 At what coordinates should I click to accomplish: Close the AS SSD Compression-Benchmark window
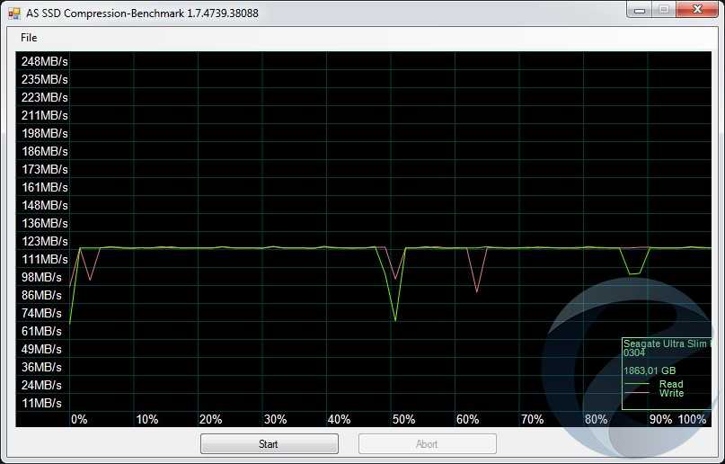pos(696,10)
